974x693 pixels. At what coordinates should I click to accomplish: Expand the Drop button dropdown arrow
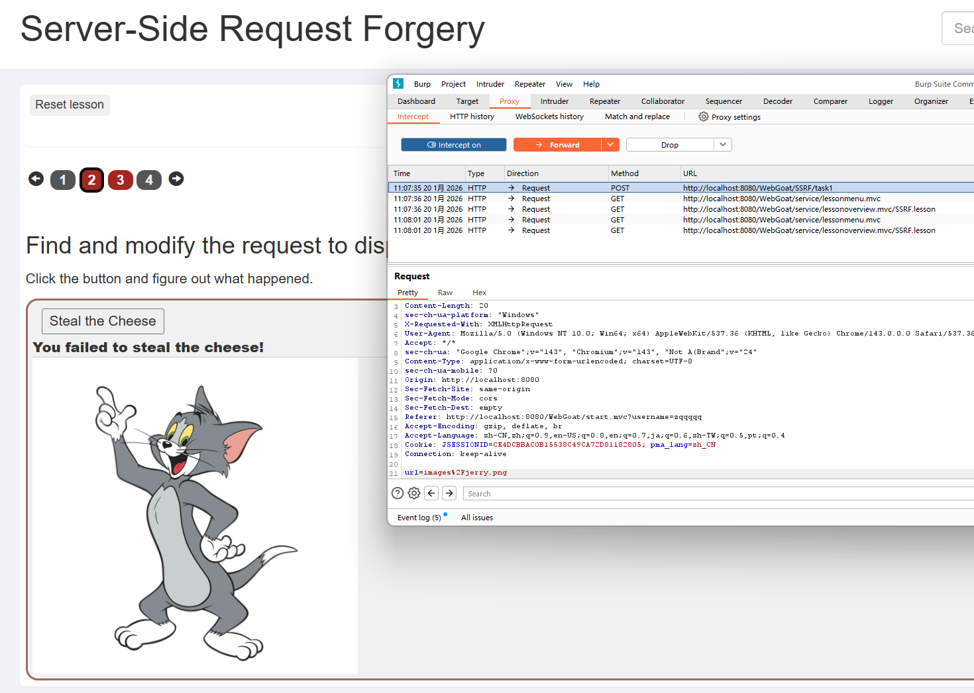723,145
